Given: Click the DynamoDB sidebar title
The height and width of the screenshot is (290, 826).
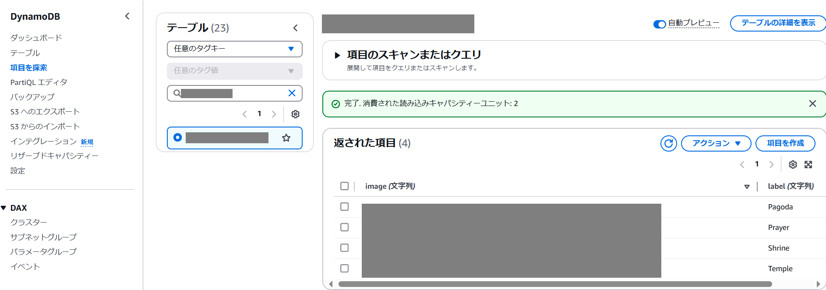Looking at the screenshot, I should click(x=35, y=17).
